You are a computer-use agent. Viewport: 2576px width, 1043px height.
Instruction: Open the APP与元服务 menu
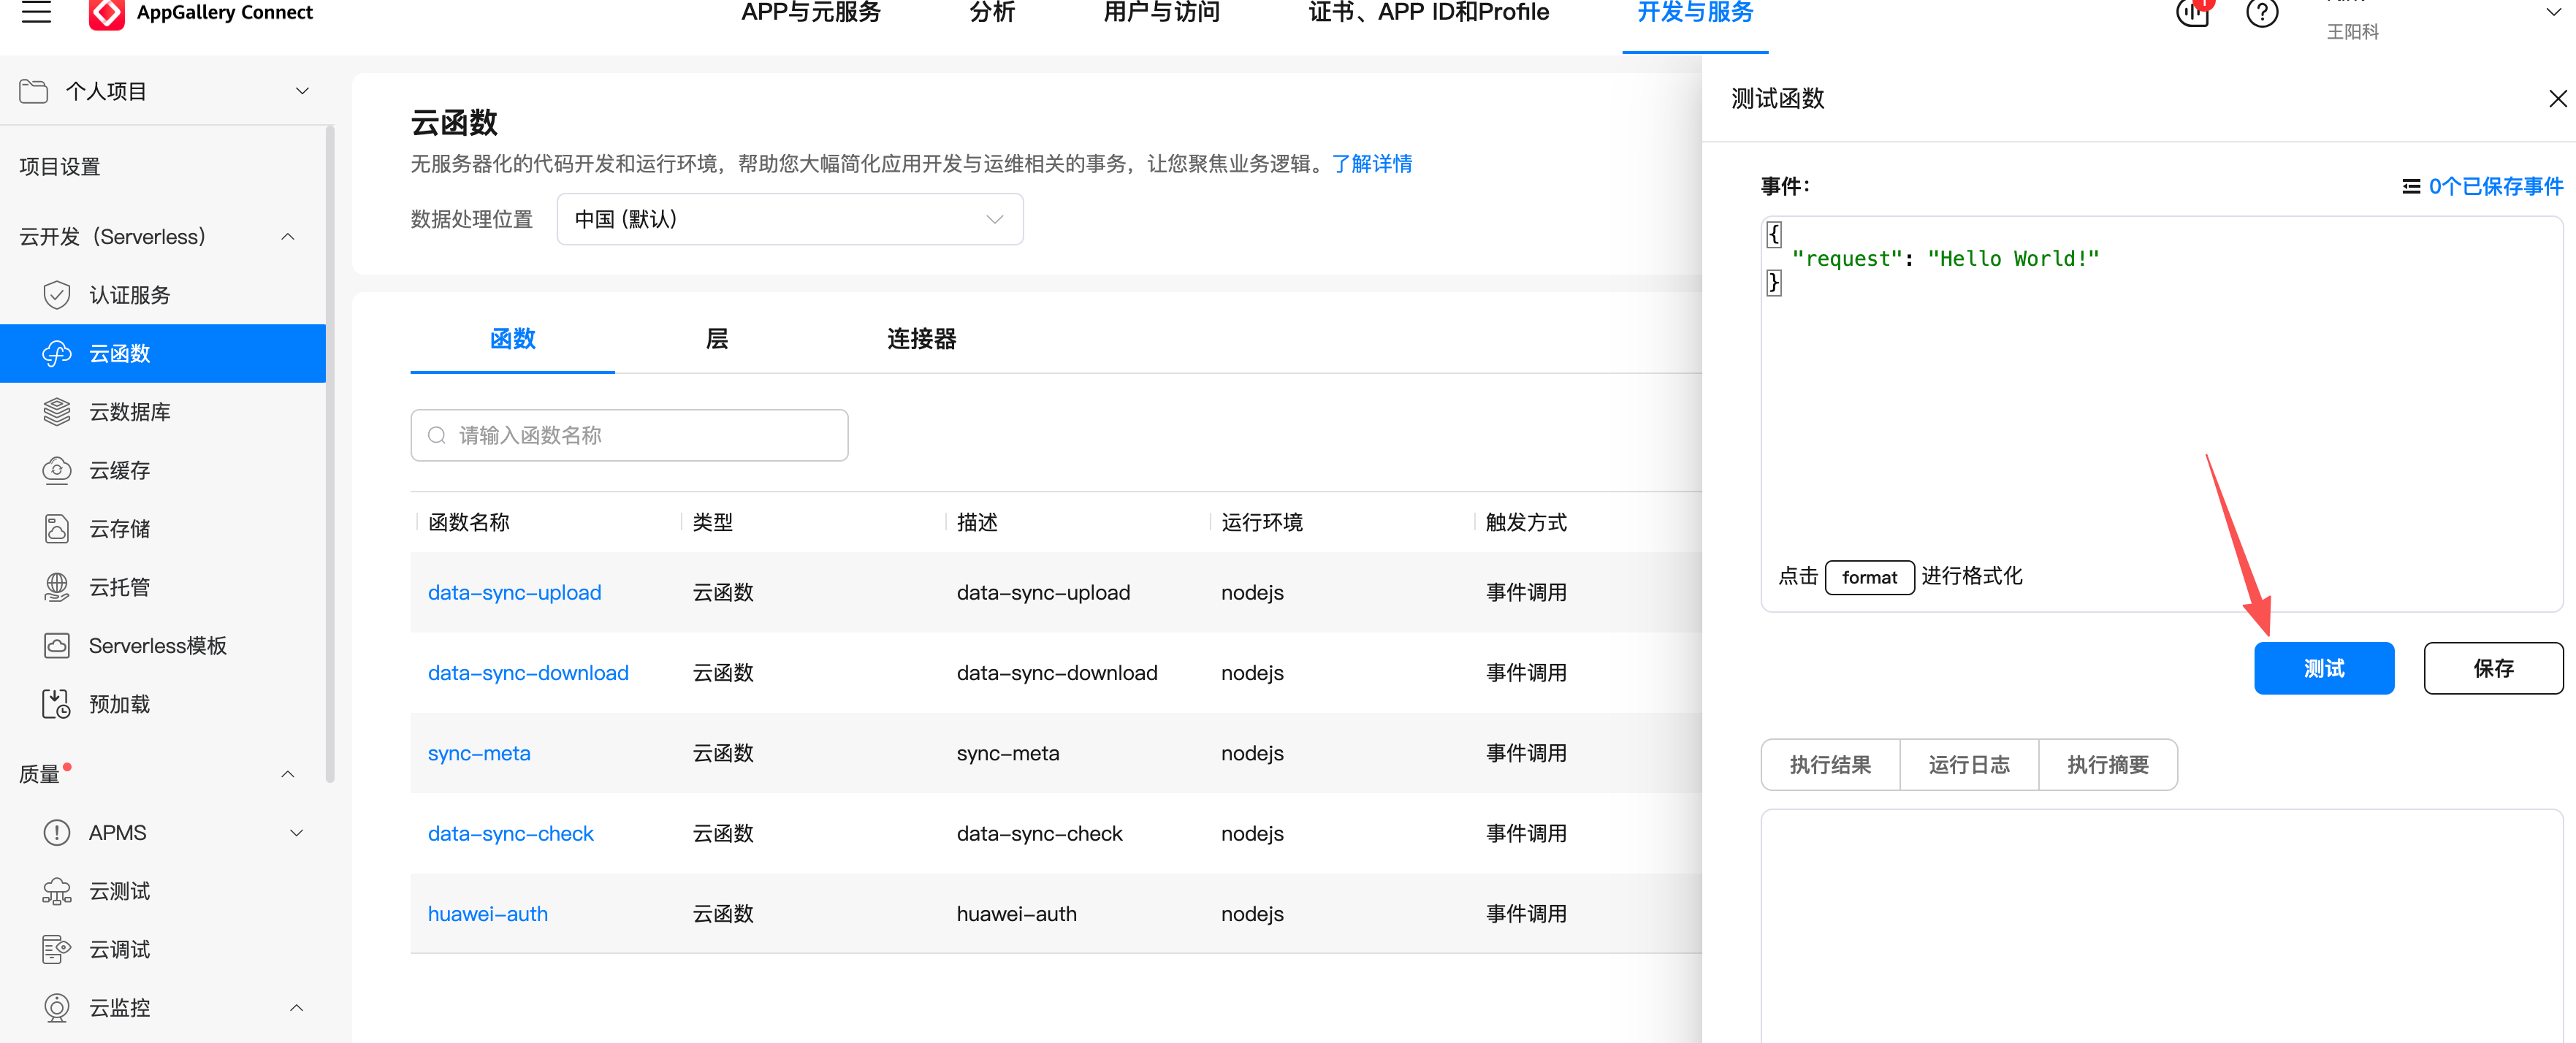point(811,12)
